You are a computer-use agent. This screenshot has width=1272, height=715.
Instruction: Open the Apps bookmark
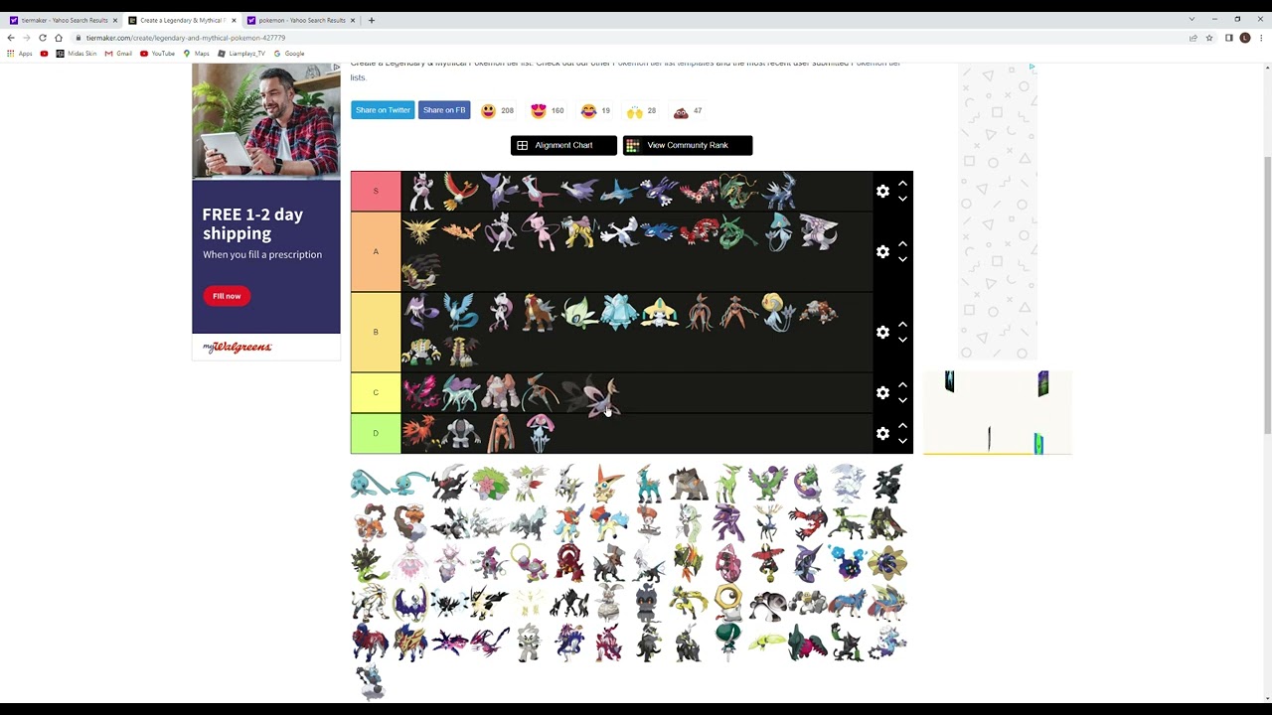(x=20, y=54)
